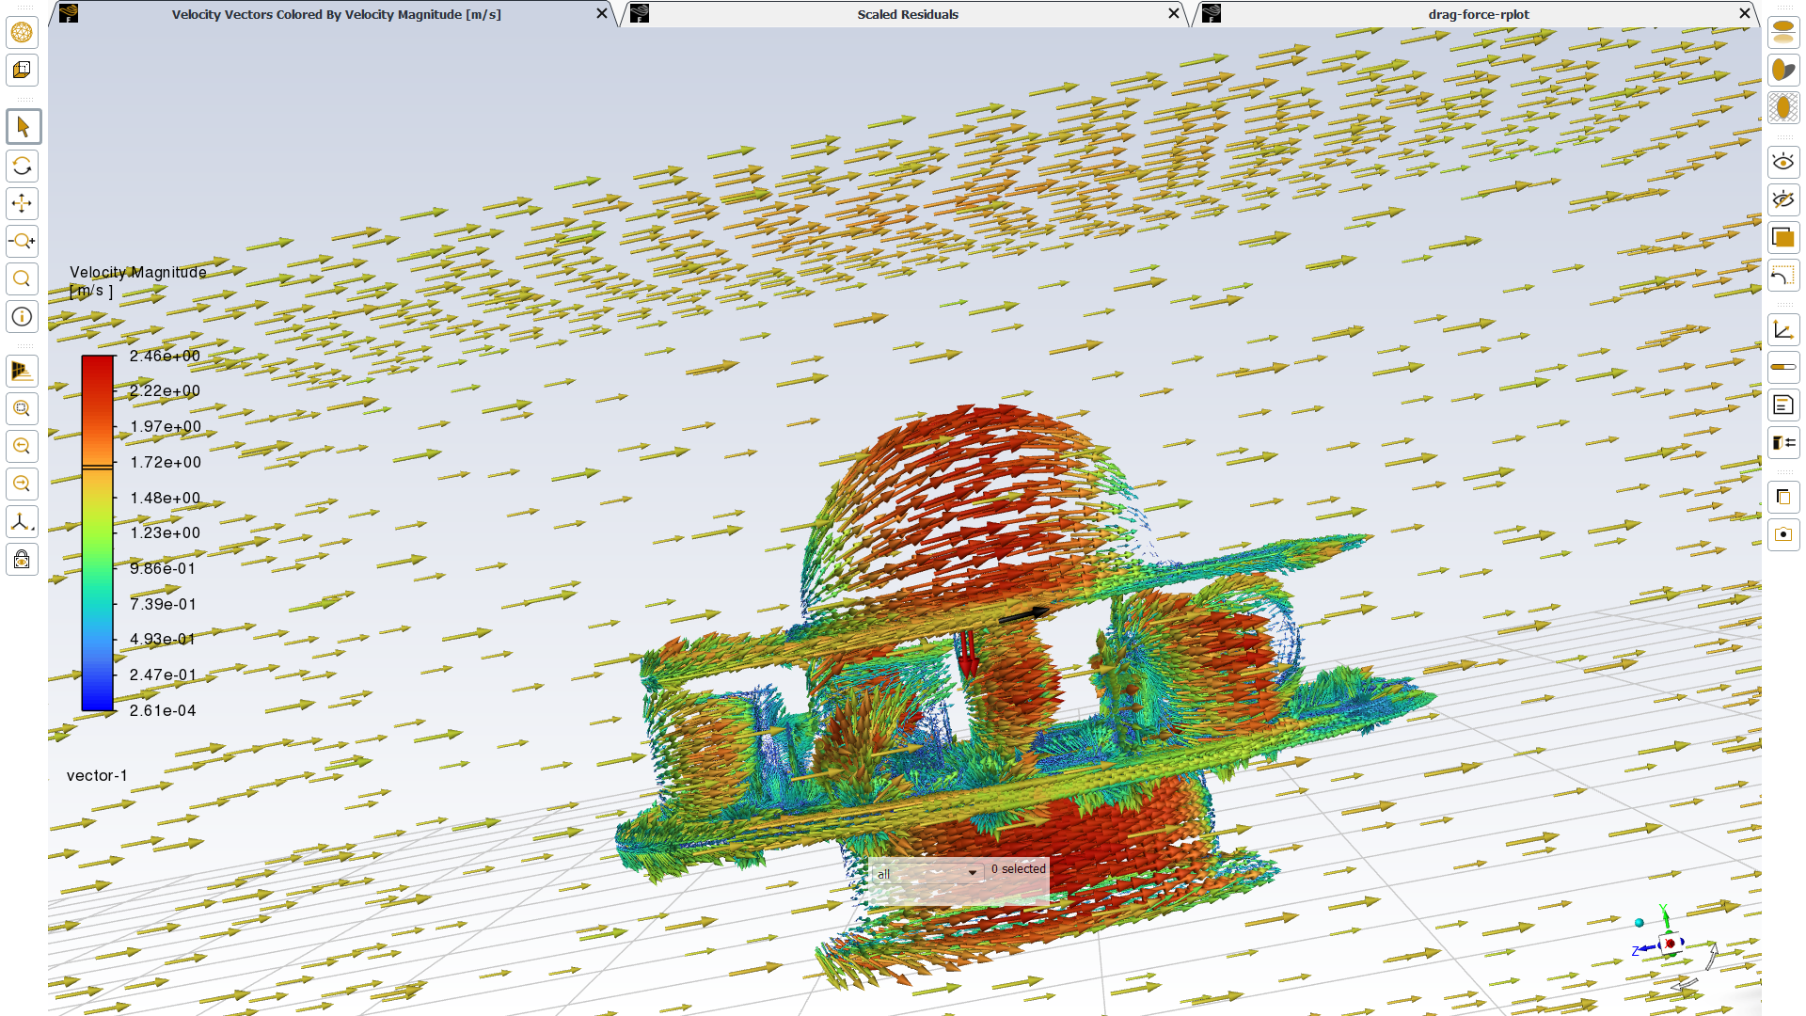This screenshot has width=1806, height=1016.
Task: Click the save picture camera icon
Action: [1782, 534]
